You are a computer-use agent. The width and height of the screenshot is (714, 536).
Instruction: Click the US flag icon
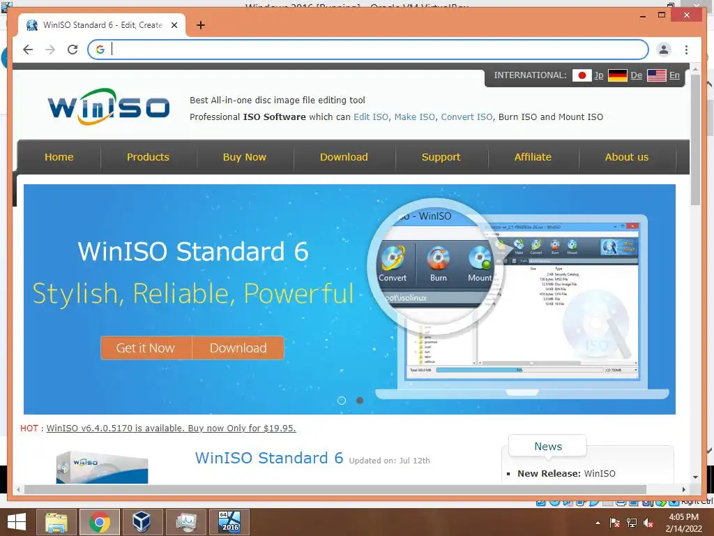tap(657, 75)
